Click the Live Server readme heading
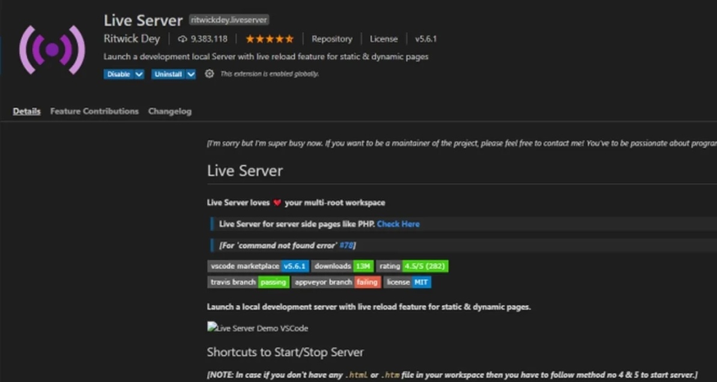The image size is (717, 382). point(244,171)
